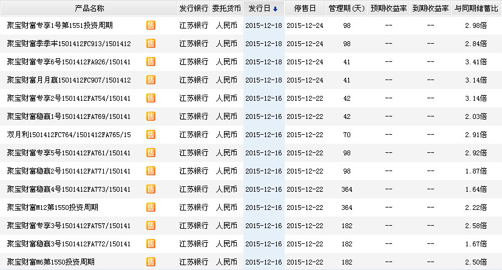The image size is (502, 270).
Task: Click 人民币 in the 聚宝财富专享5号 row
Action: point(226,153)
